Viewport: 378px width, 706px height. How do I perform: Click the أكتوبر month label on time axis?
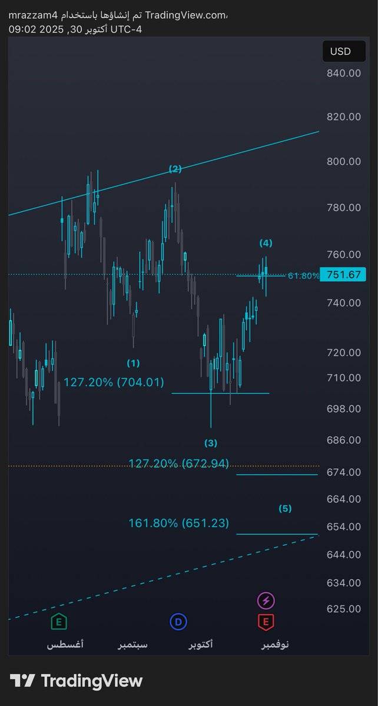pos(201,644)
